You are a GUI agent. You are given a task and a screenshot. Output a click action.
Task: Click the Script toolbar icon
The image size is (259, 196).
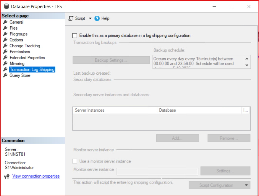71,18
